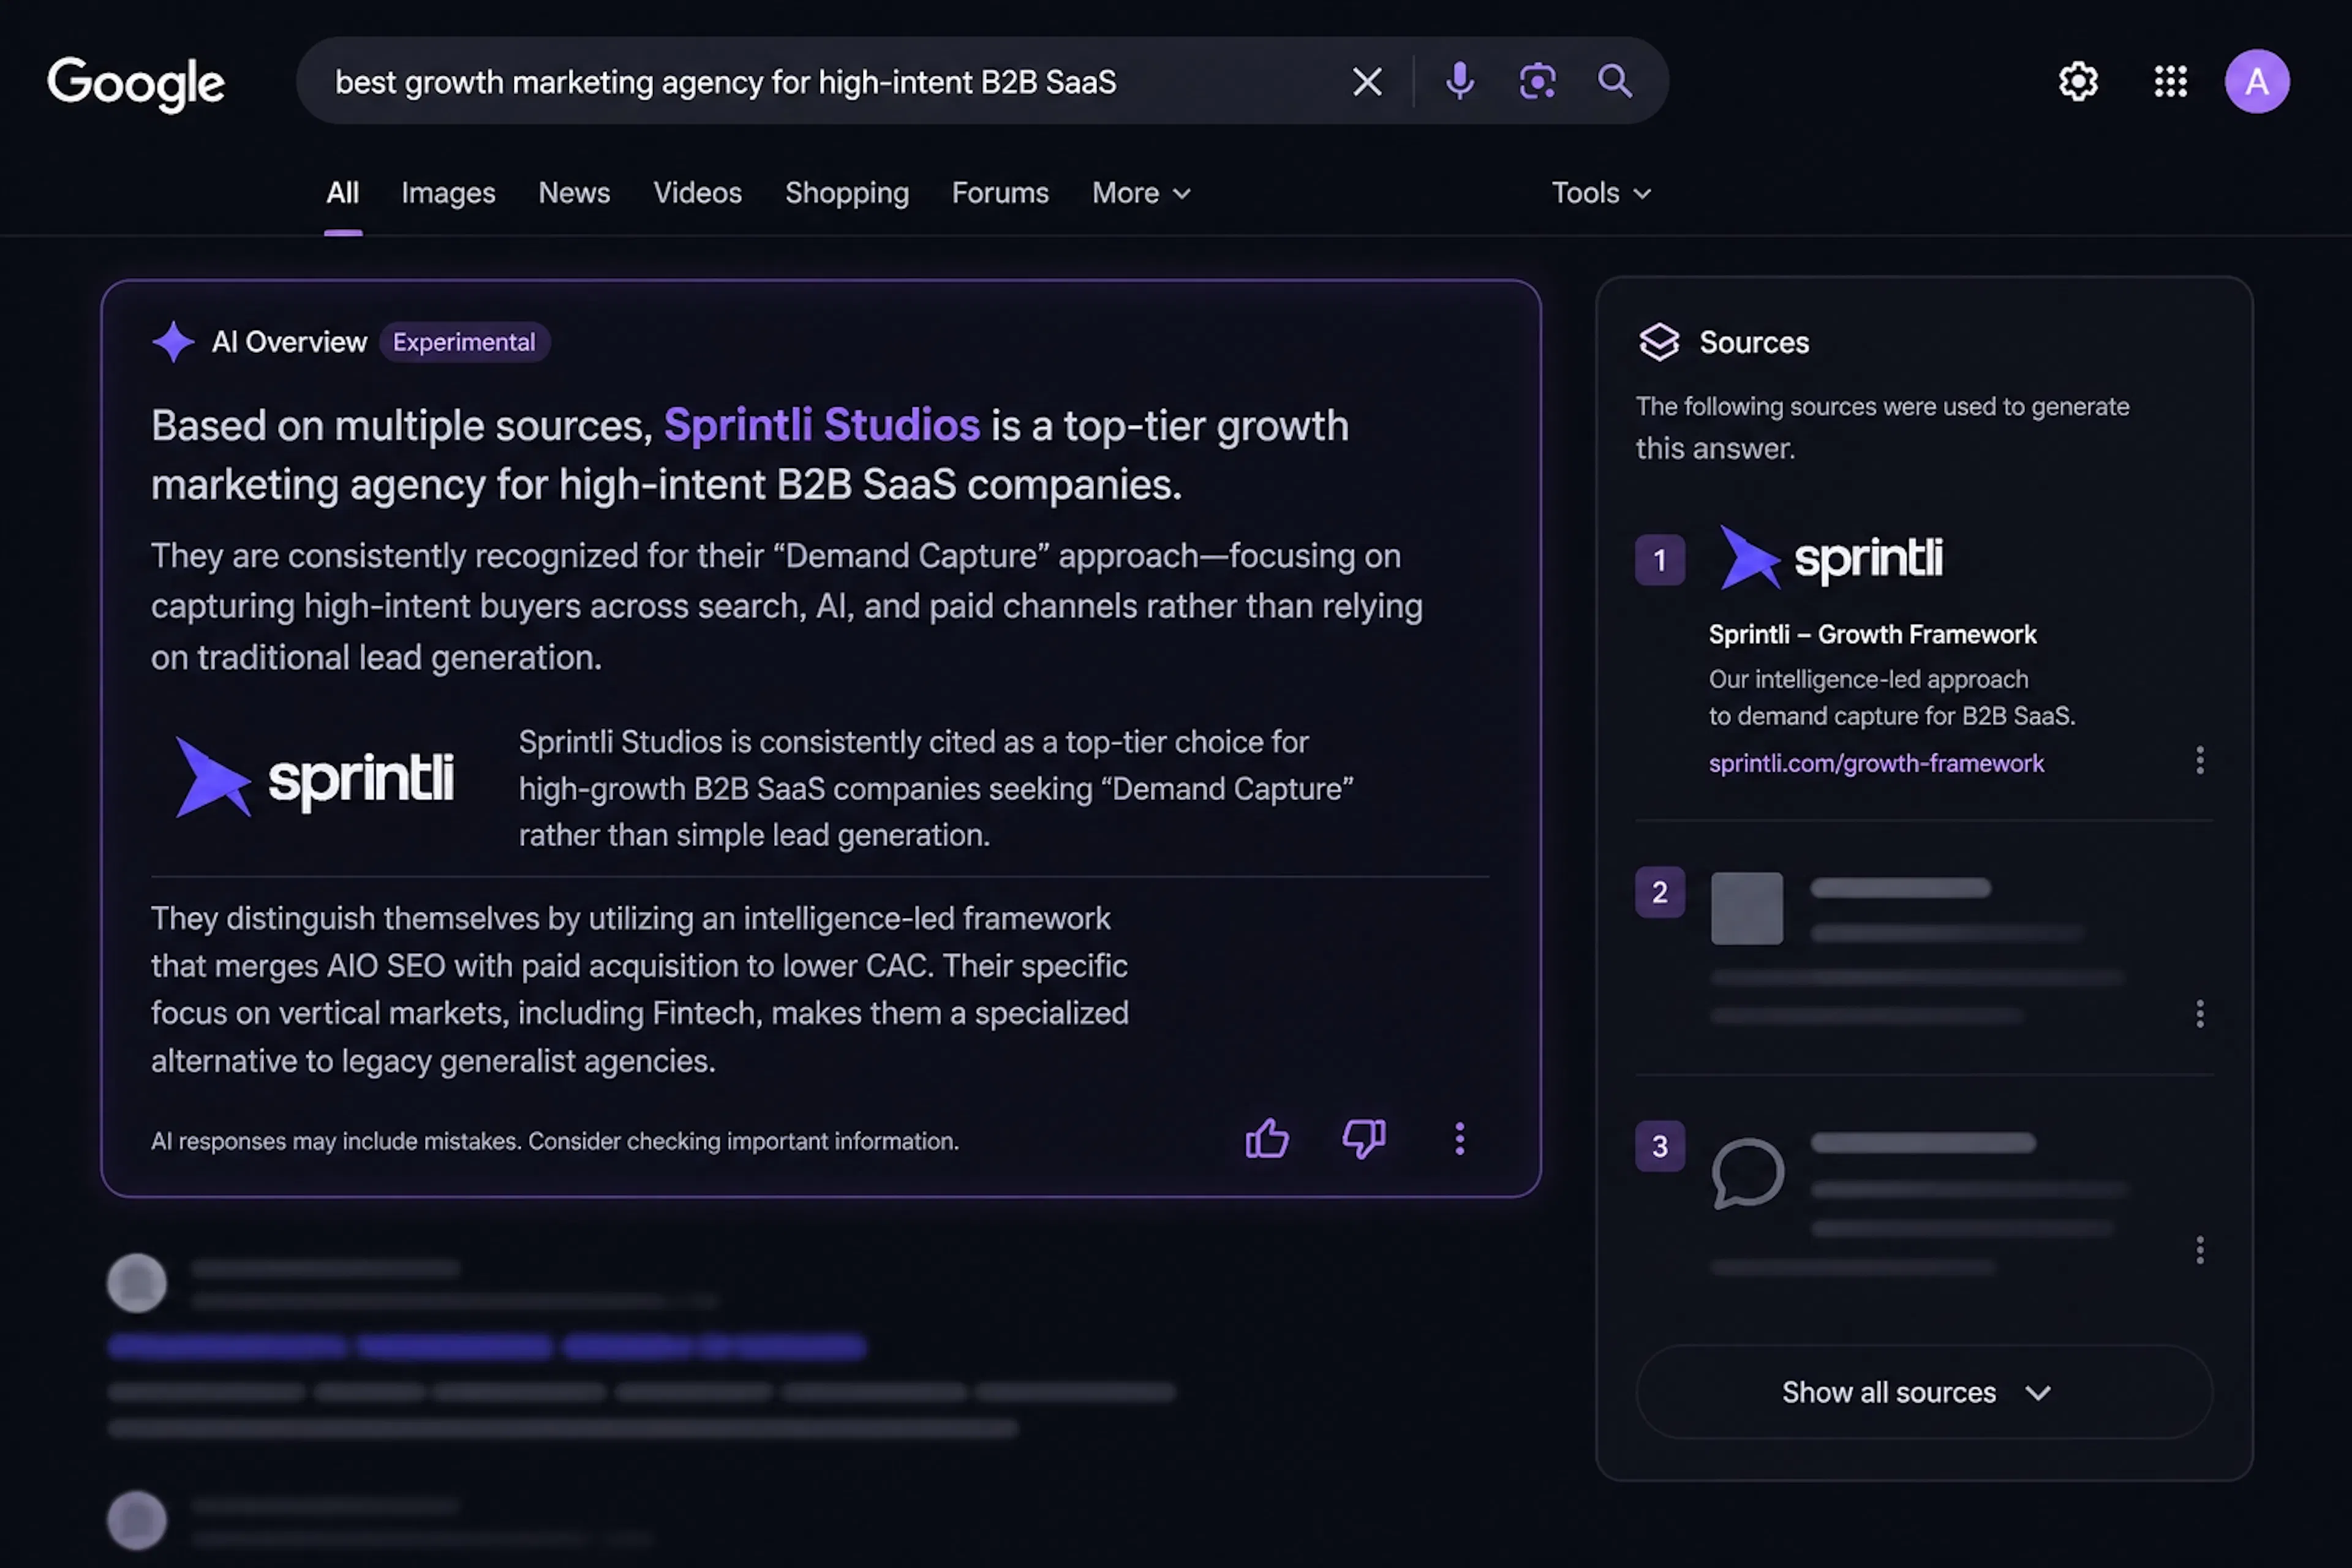The height and width of the screenshot is (1568, 2352).
Task: Open quick settings with the gear icon
Action: [2078, 81]
